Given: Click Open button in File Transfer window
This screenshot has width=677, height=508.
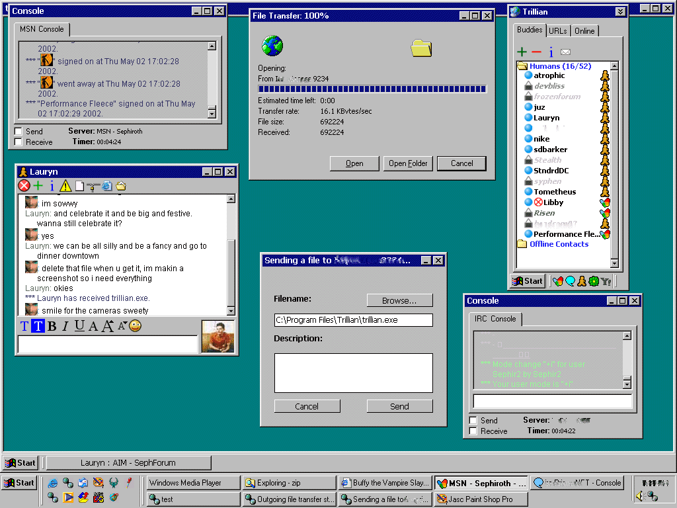Looking at the screenshot, I should (x=354, y=163).
